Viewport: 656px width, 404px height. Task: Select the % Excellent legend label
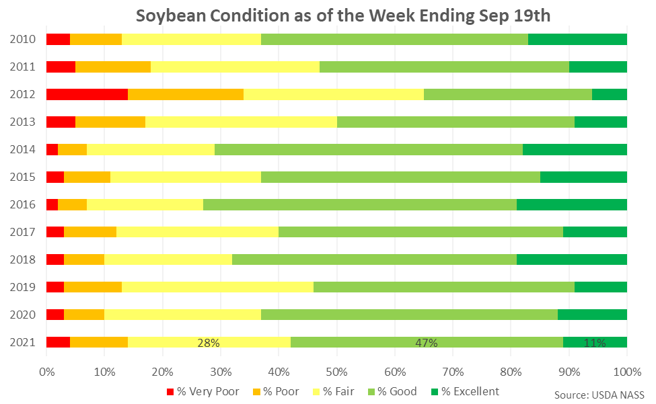point(470,391)
